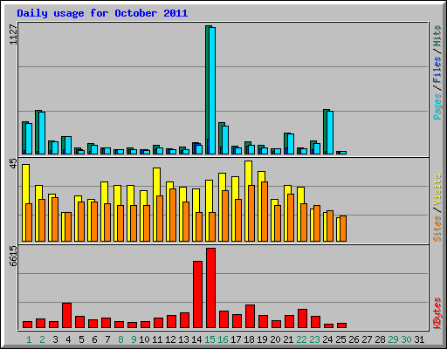The height and width of the screenshot is (349, 447).
Task: Click day label 11 on the x-axis
Action: coord(157,339)
